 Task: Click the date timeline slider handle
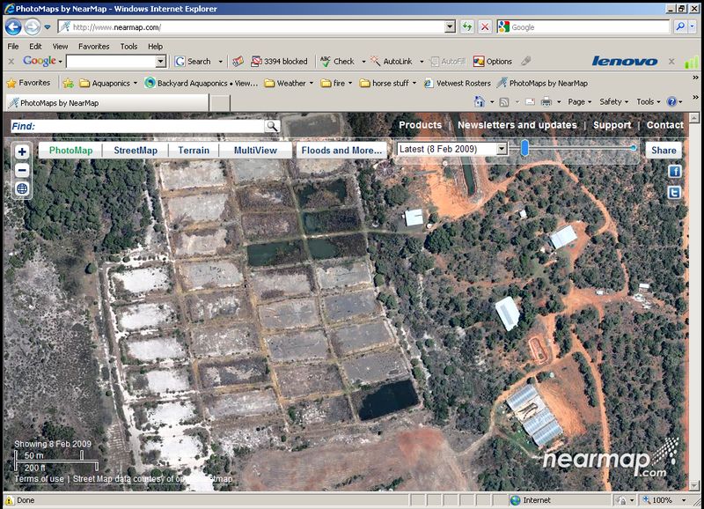coord(524,149)
